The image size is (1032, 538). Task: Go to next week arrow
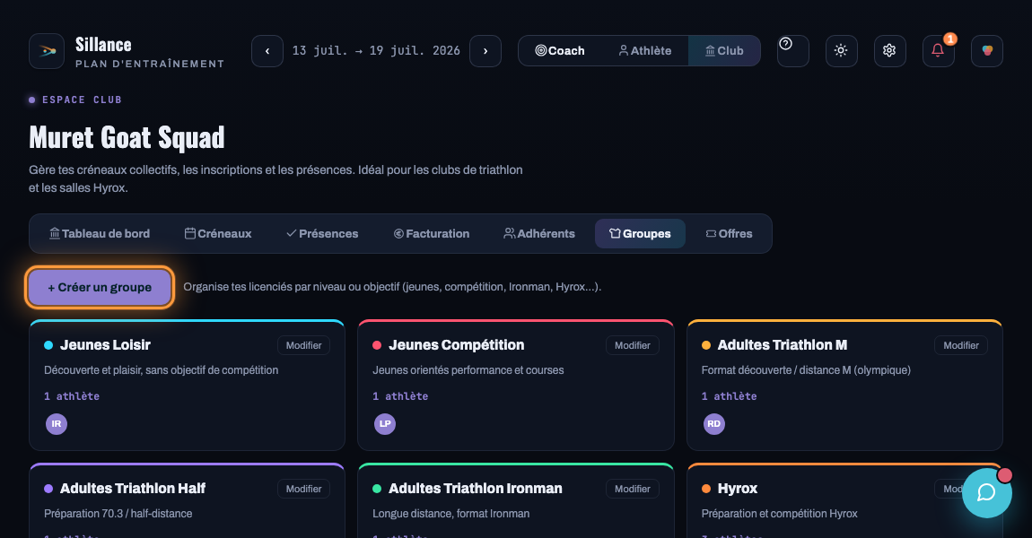(485, 50)
